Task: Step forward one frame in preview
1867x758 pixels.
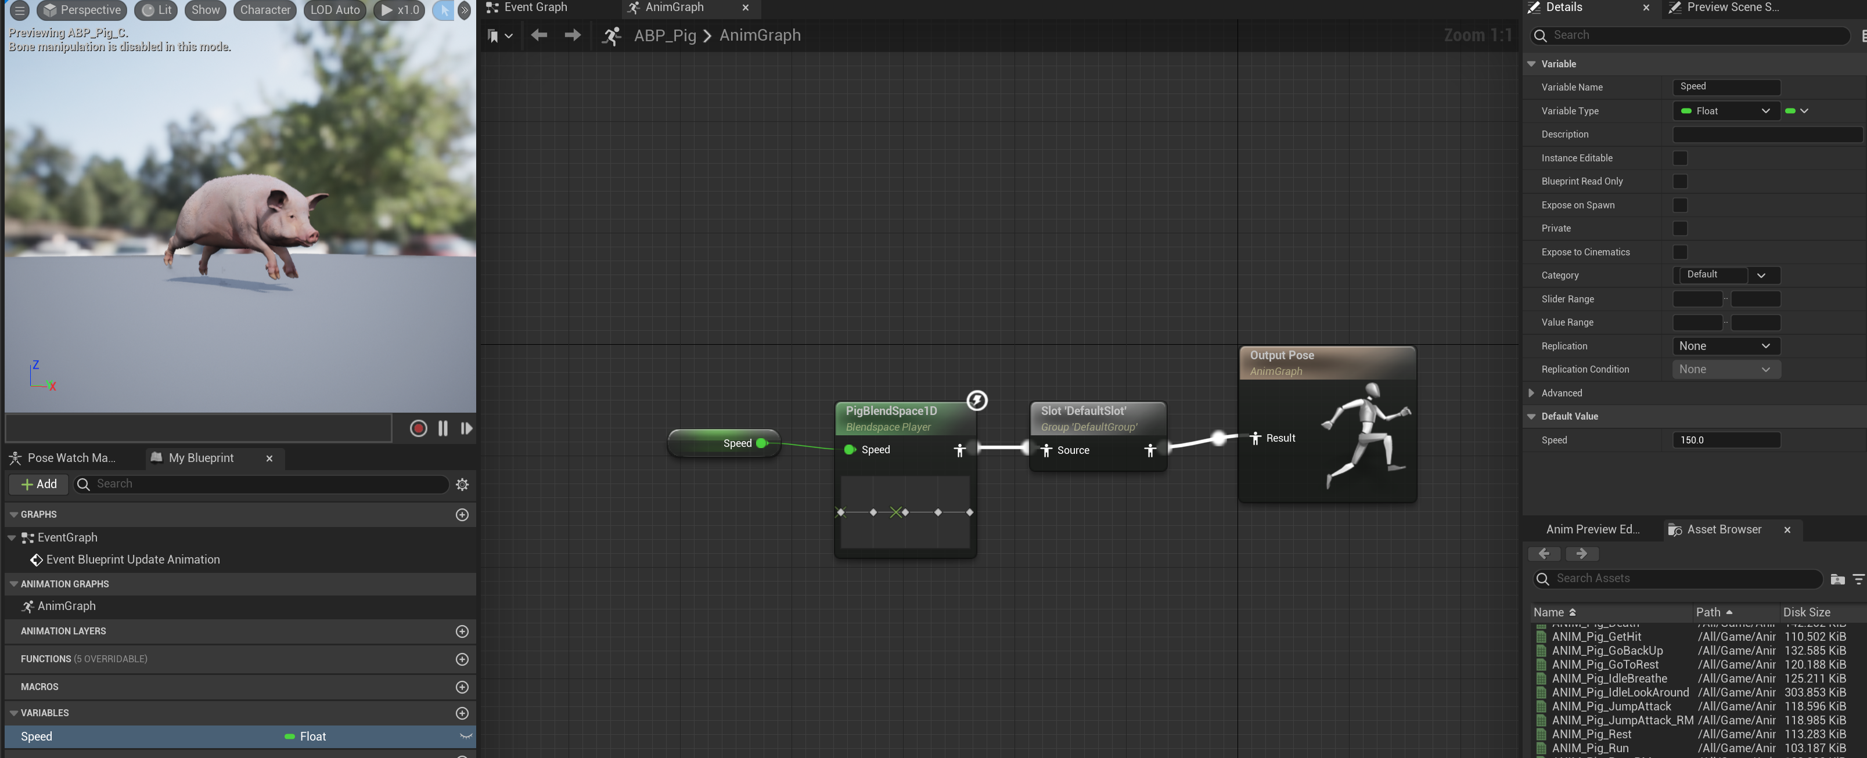Action: 467,428
